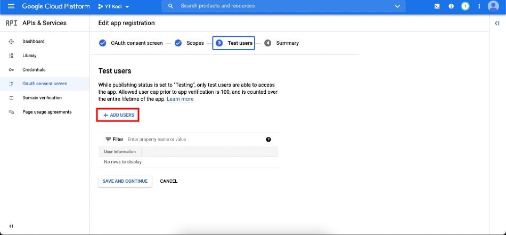Screen dimensions: 506x235
Task: View notifications badge icon
Action: (465, 6)
